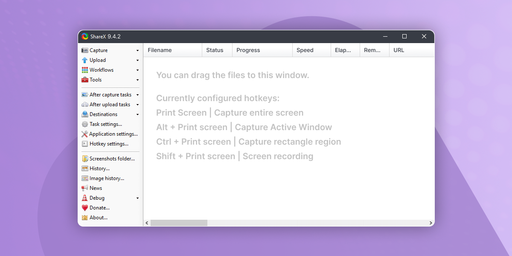Viewport: 512px width, 256px height.
Task: Click the Workflows grid icon
Action: click(85, 70)
